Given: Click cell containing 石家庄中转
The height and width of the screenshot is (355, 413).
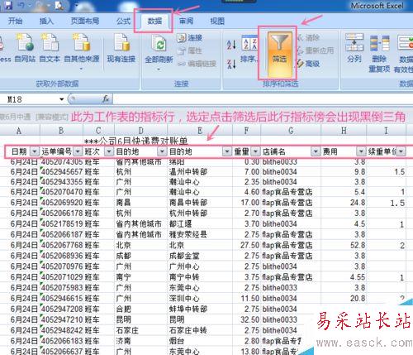Looking at the screenshot, I should pos(201,330).
